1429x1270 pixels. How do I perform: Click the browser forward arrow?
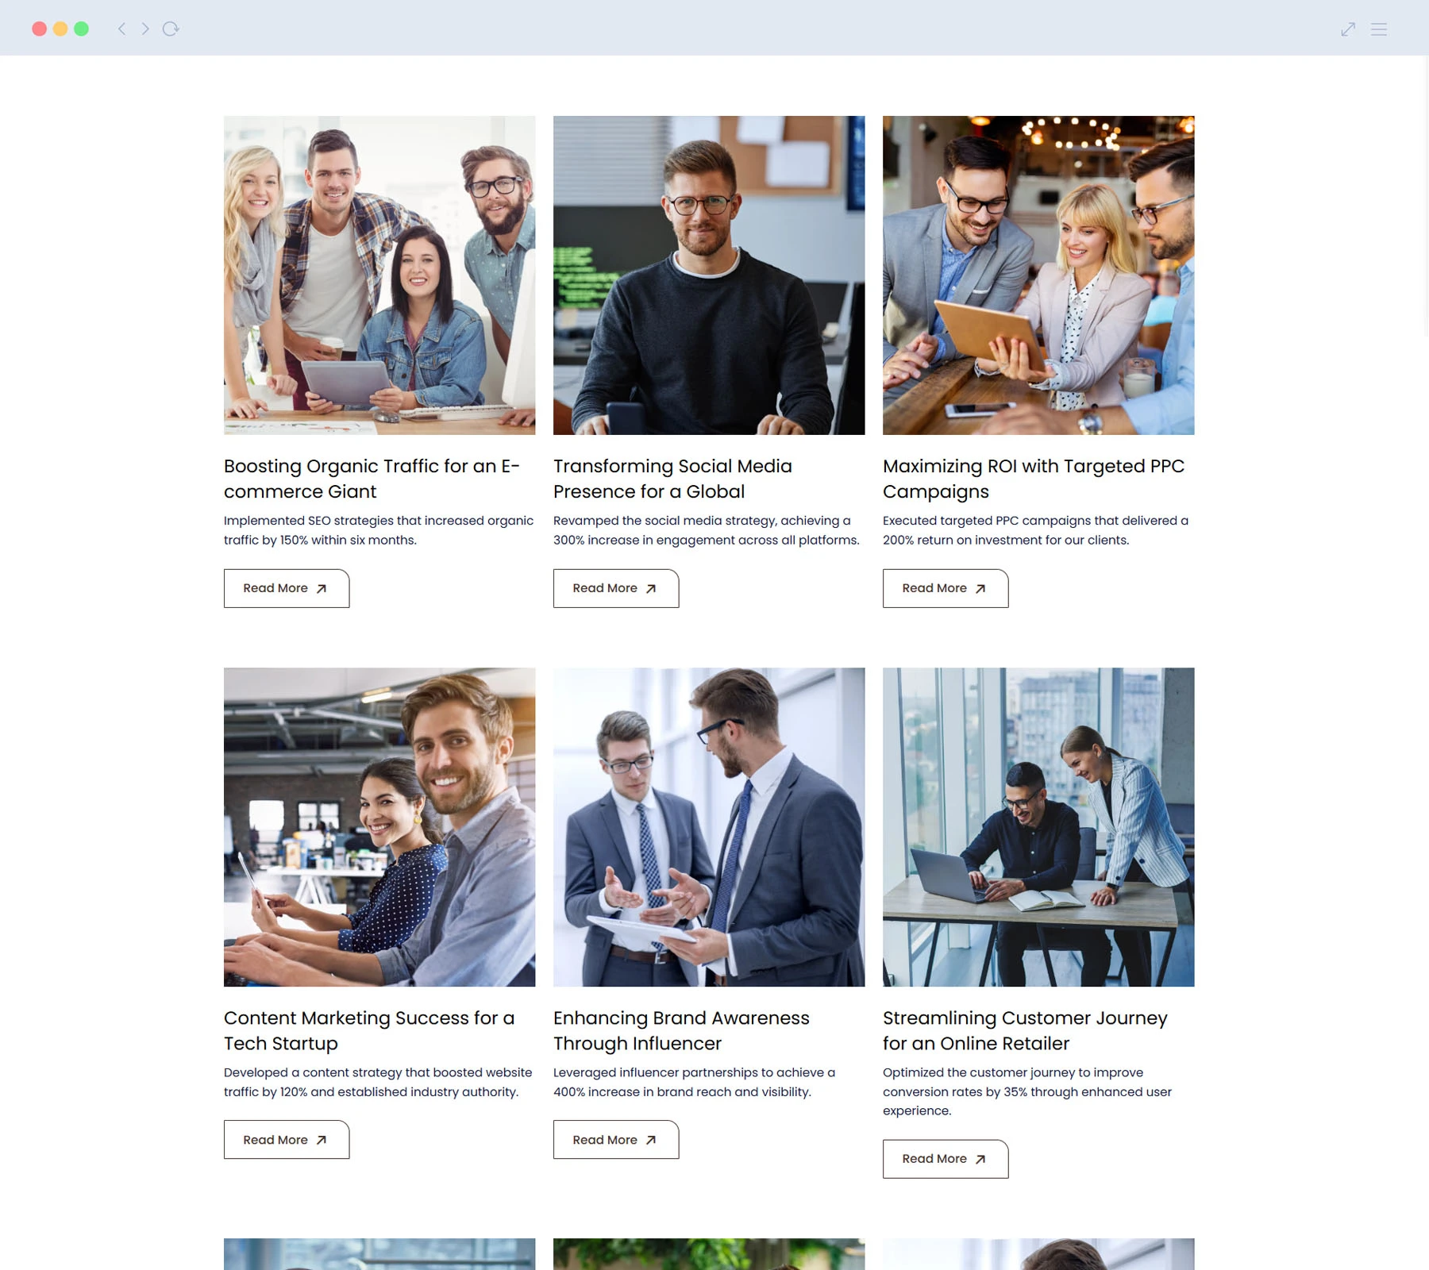point(145,29)
